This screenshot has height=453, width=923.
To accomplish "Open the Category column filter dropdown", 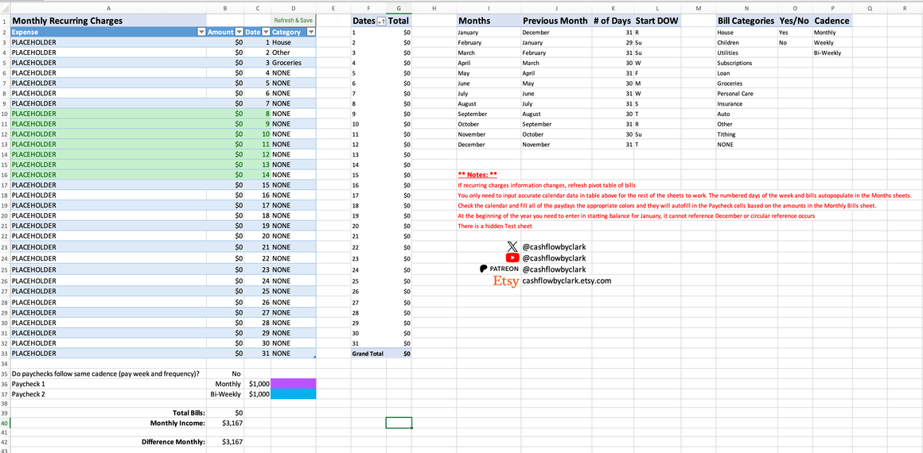I will (x=311, y=33).
